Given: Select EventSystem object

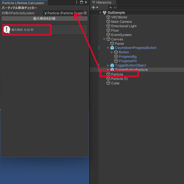Looking at the screenshot, I should 121,35.
